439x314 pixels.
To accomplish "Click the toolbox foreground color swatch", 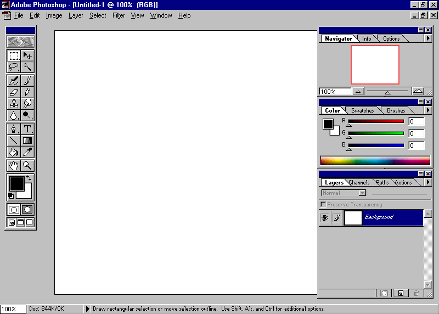I will point(17,184).
